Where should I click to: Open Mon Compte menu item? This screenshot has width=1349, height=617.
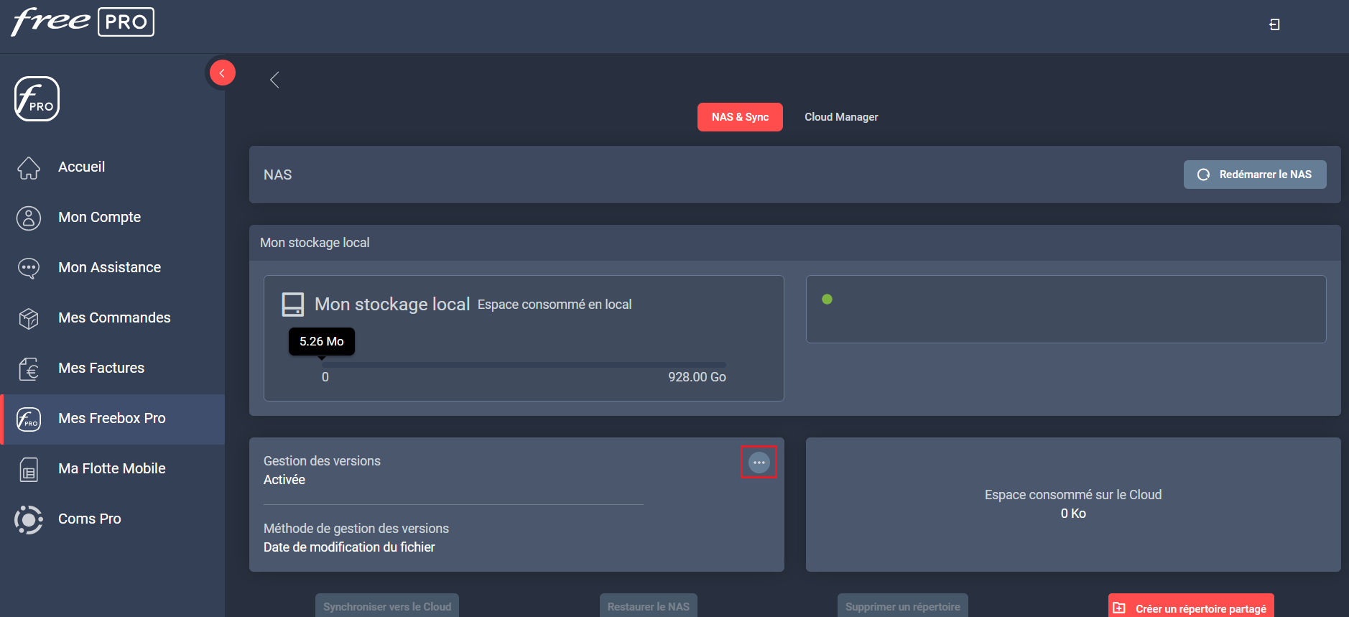112,218
